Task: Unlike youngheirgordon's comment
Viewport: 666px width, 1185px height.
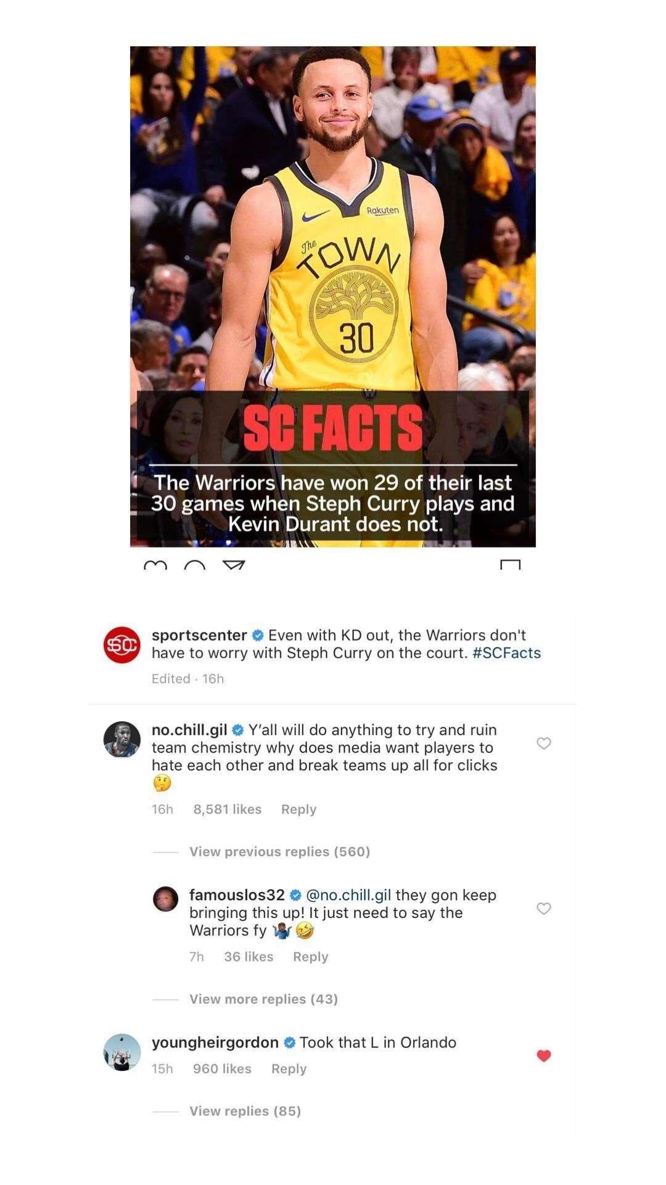Action: tap(543, 1056)
